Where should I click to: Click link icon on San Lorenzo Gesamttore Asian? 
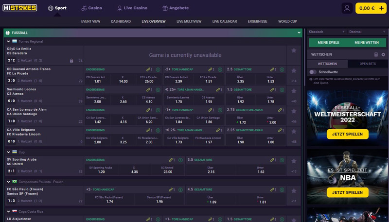[x=281, y=110]
